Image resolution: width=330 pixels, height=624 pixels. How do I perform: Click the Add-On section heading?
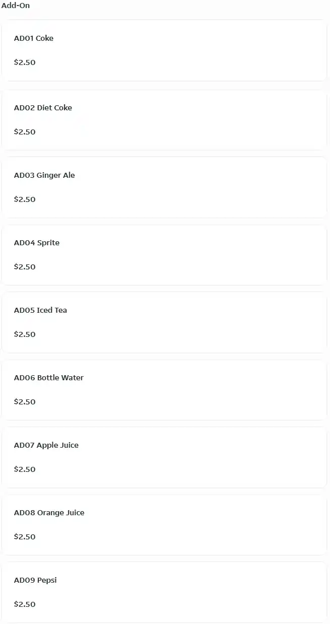[16, 6]
